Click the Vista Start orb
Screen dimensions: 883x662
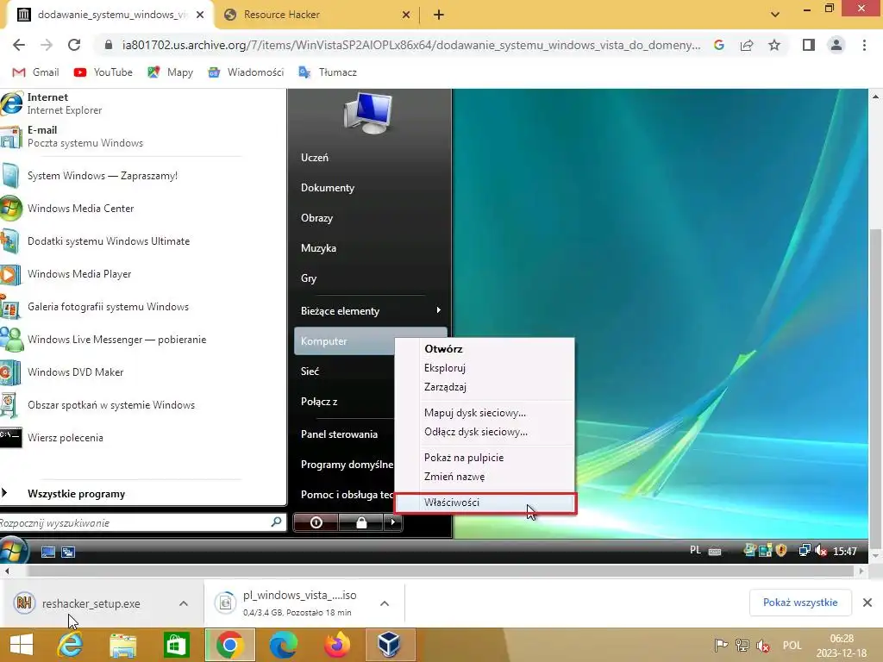click(x=12, y=551)
